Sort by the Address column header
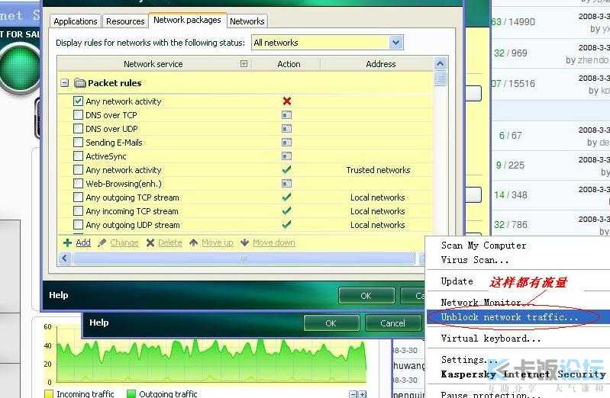 [381, 64]
